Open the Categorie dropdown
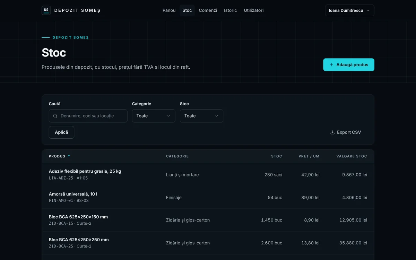Viewport: 416px width, 260px height. point(154,116)
